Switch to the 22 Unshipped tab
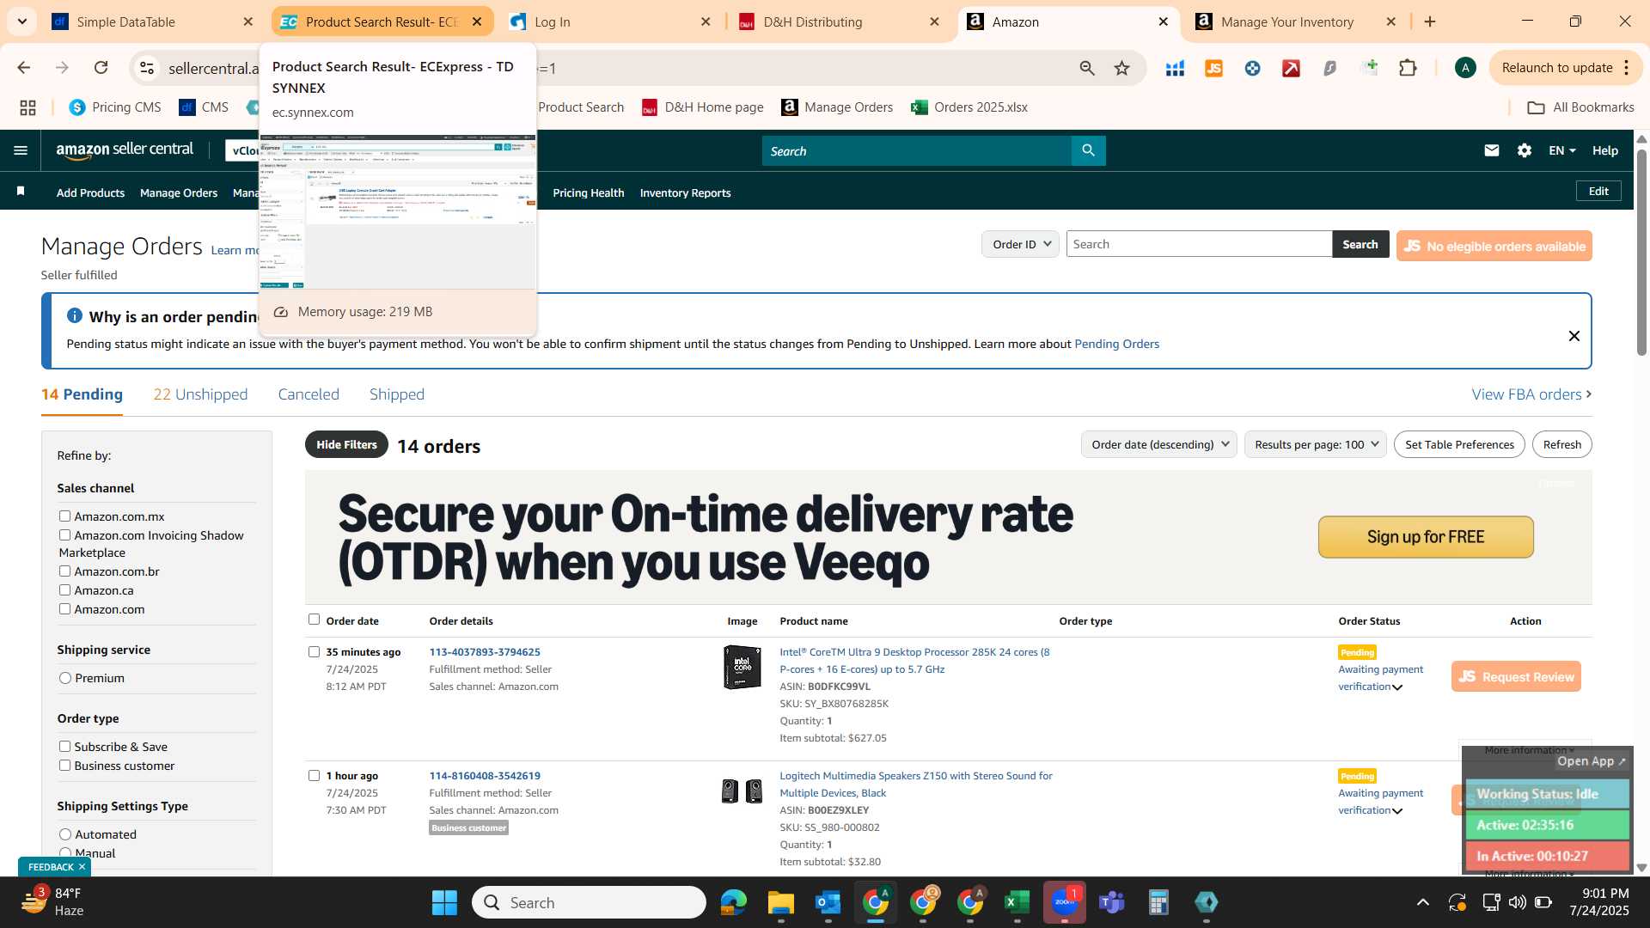 (200, 394)
